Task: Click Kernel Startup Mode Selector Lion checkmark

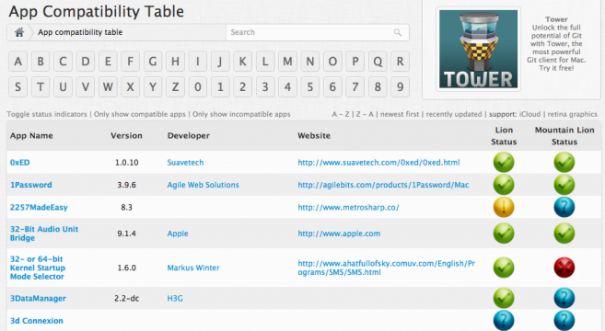Action: pyautogui.click(x=504, y=268)
